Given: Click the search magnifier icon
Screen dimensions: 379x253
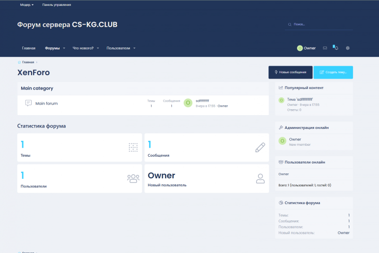Looking at the screenshot, I should (290, 24).
